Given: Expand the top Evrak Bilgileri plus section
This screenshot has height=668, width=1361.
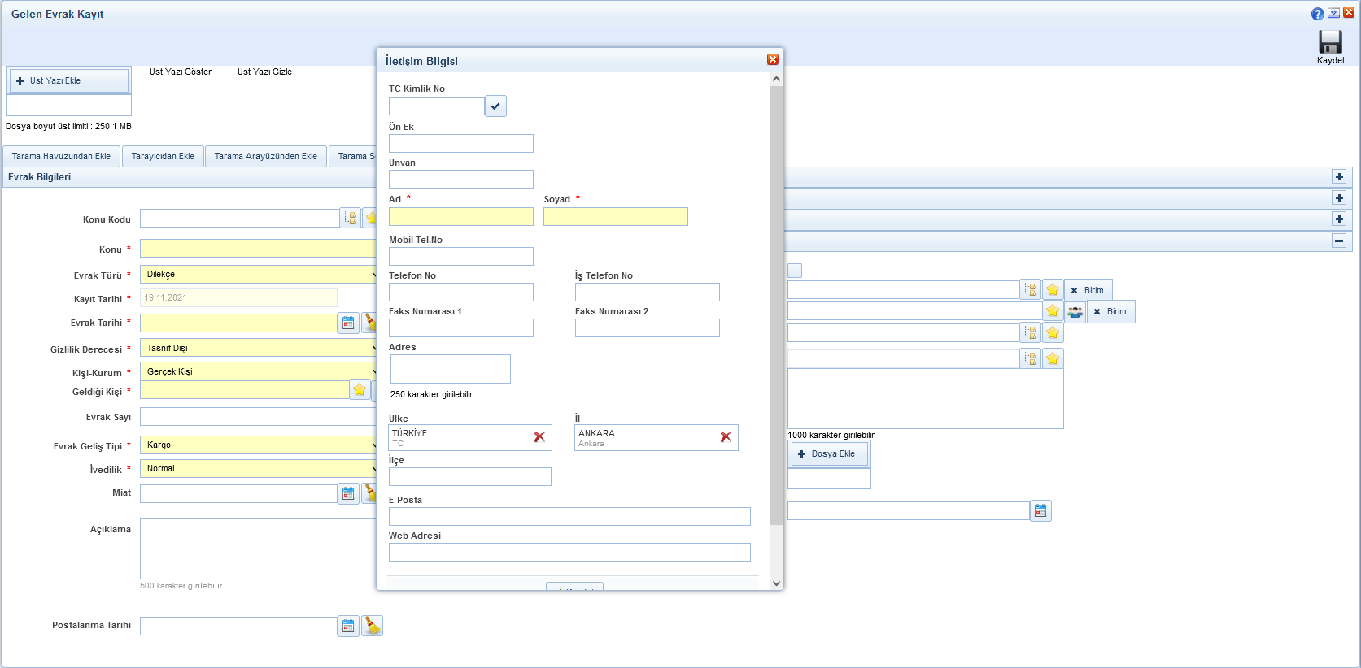Looking at the screenshot, I should click(x=1338, y=177).
